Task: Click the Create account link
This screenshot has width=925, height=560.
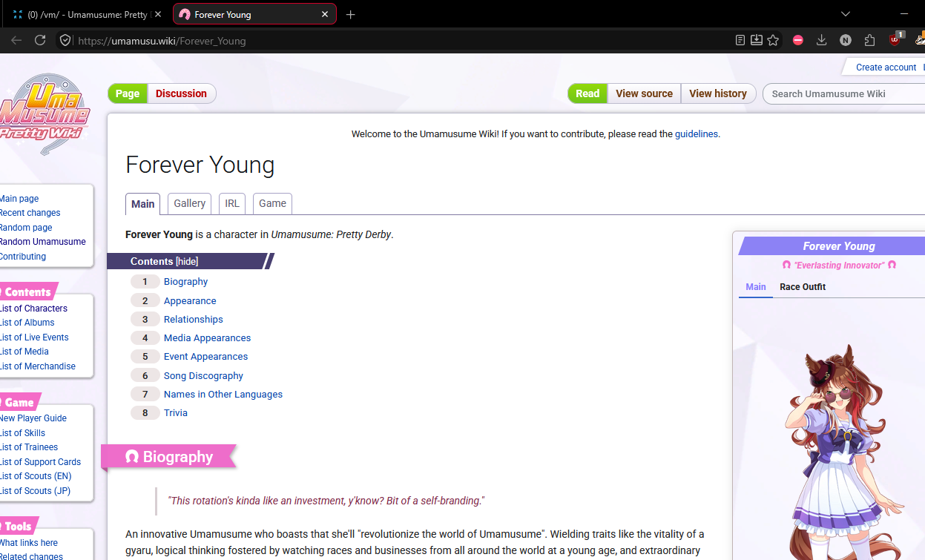Action: (x=886, y=67)
